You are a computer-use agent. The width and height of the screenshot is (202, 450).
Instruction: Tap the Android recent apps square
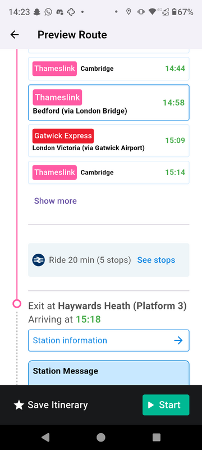(x=156, y=437)
